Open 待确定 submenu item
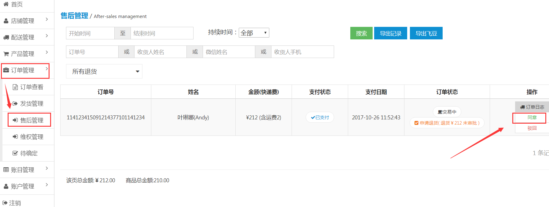 click(29, 153)
